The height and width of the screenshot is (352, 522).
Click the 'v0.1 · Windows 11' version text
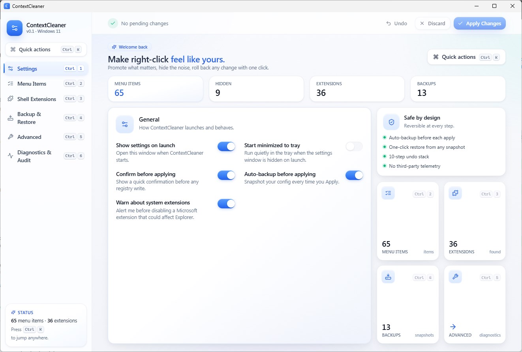click(43, 31)
